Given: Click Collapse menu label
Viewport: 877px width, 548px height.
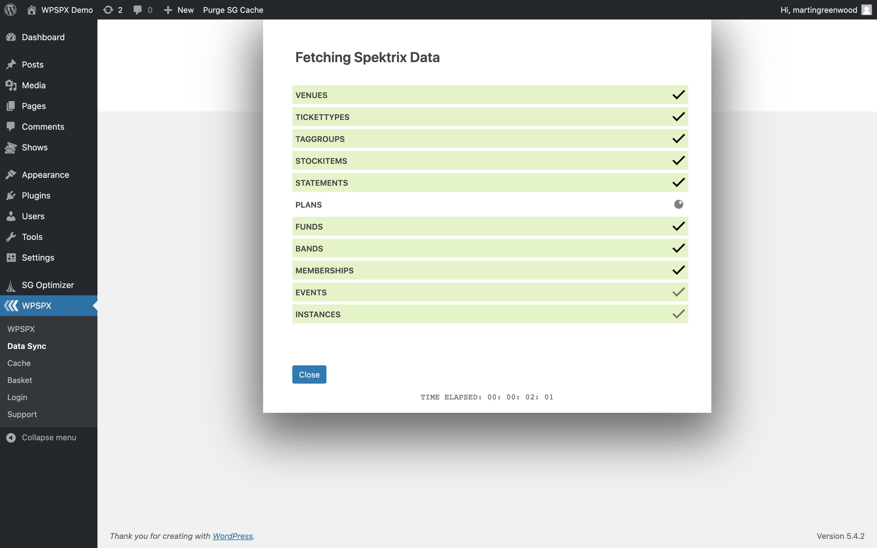Looking at the screenshot, I should [x=49, y=437].
